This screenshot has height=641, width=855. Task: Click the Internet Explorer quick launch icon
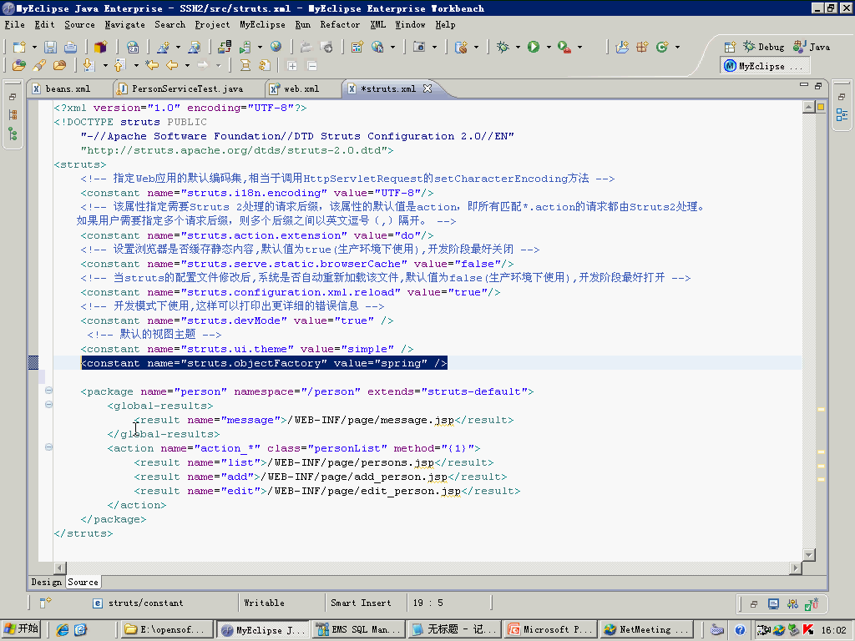click(62, 629)
